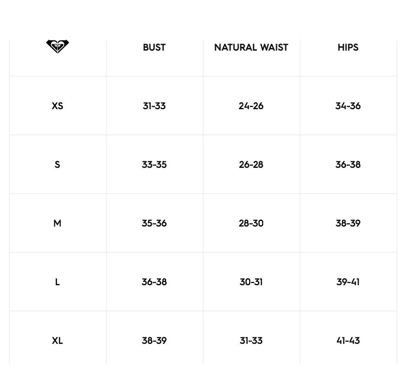Click the XL size row label
The image size is (408, 383).
pos(57,341)
